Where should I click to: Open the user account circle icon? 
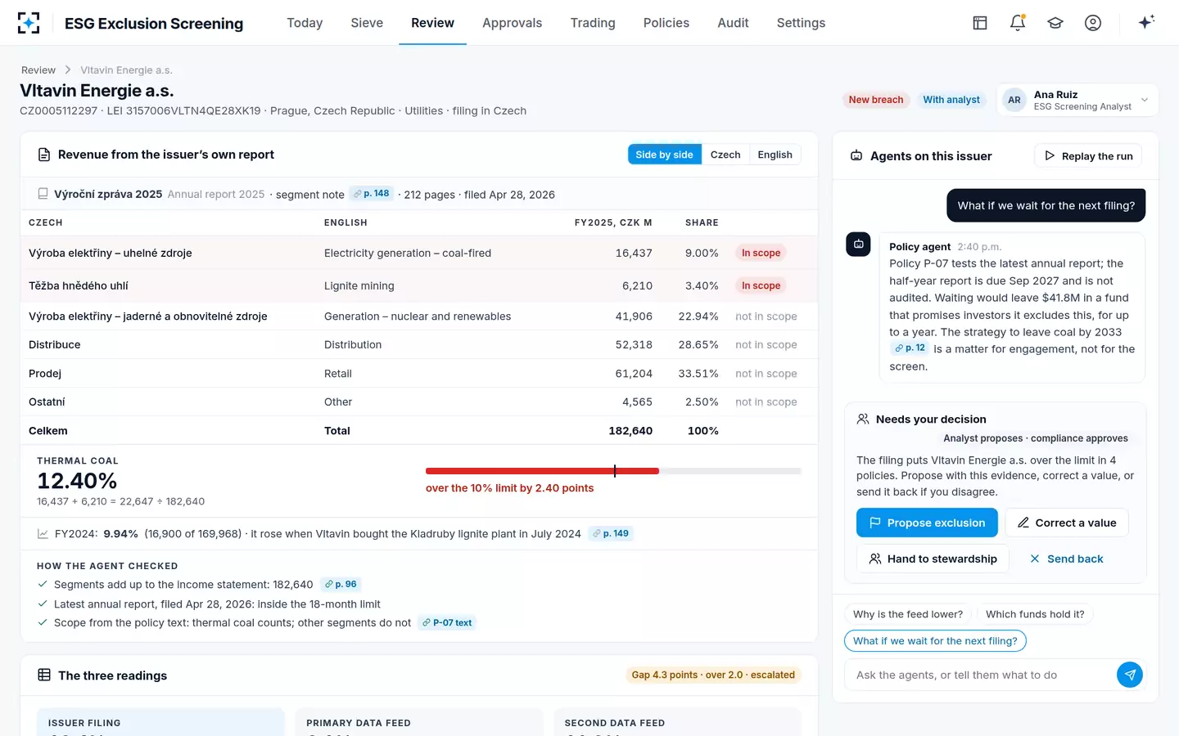pyautogui.click(x=1093, y=23)
